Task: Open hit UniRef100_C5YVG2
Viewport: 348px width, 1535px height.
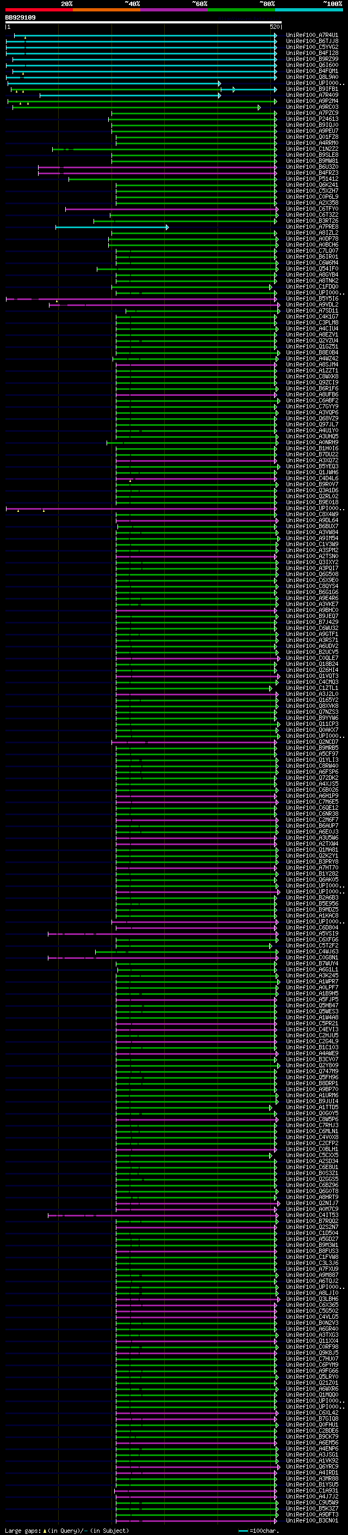Action: (x=312, y=47)
